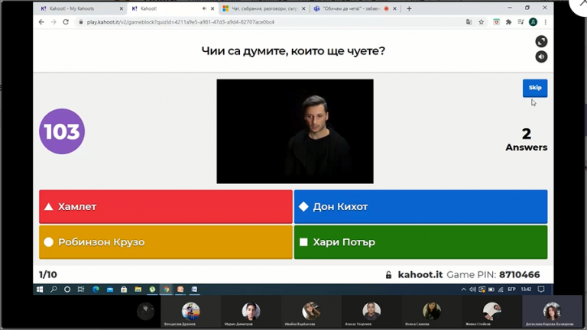Image resolution: width=587 pixels, height=330 pixels.
Task: Mute Kahoot sound with speaker icon
Action: 541,57
